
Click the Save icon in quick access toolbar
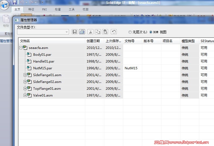click(x=14, y=2)
